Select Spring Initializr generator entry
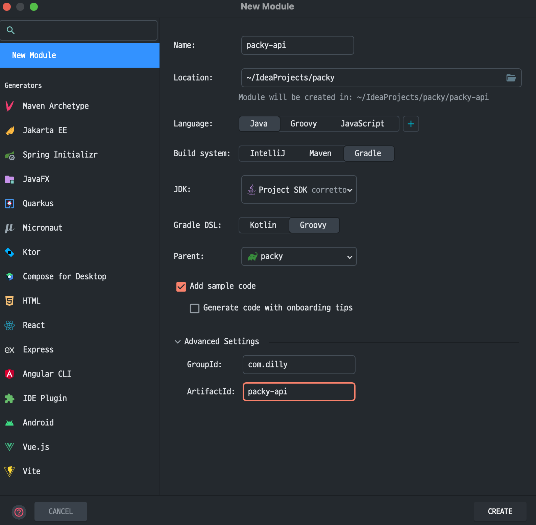Viewport: 536px width, 525px height. (x=80, y=155)
